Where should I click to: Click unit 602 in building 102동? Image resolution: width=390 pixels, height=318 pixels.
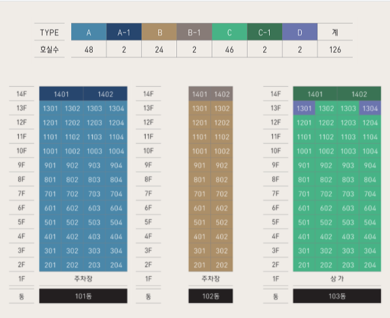click(x=222, y=208)
